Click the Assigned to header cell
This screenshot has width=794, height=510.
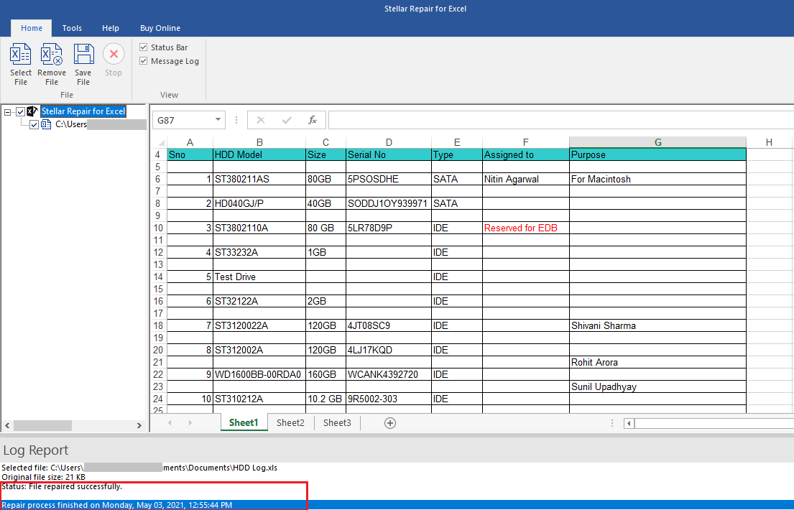click(525, 154)
